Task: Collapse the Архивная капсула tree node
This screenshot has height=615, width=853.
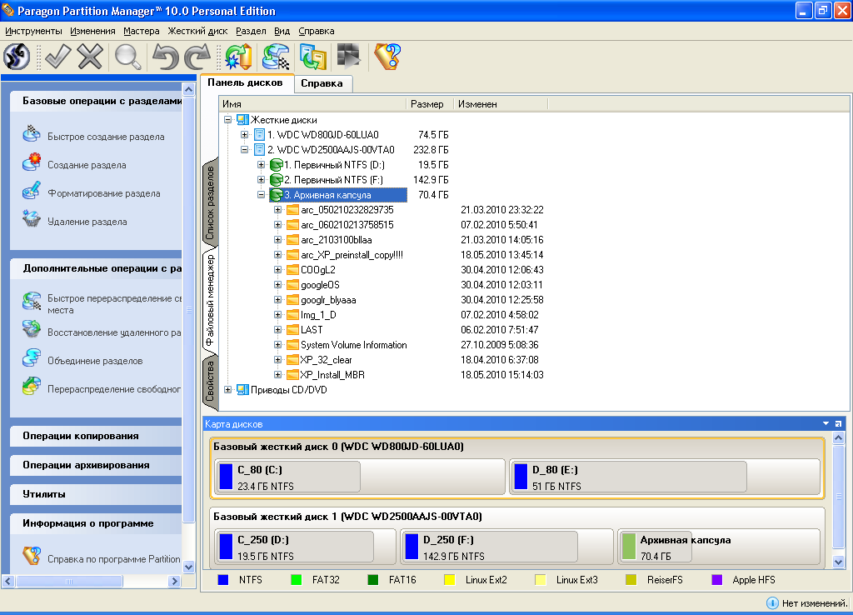Action: tap(261, 195)
